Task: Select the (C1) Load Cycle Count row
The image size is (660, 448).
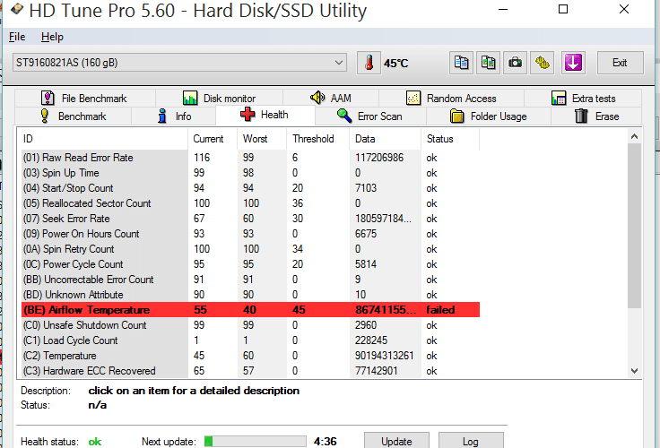Action: pos(250,340)
